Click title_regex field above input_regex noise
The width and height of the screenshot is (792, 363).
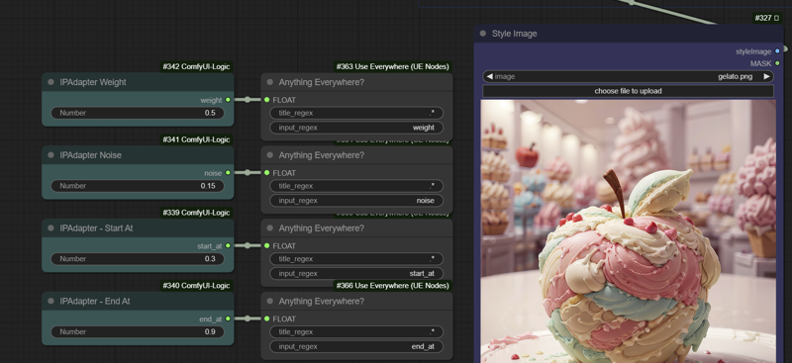click(356, 186)
